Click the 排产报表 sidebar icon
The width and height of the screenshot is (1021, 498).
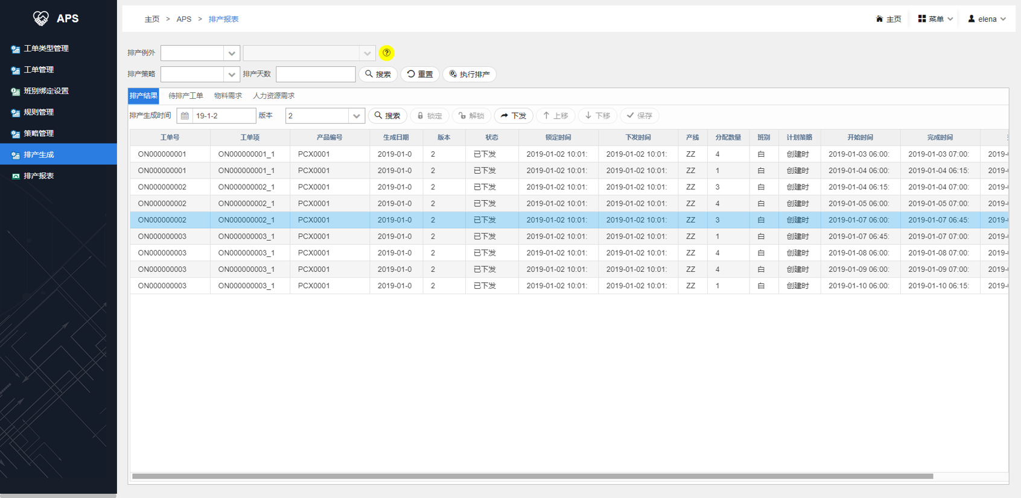coord(16,176)
